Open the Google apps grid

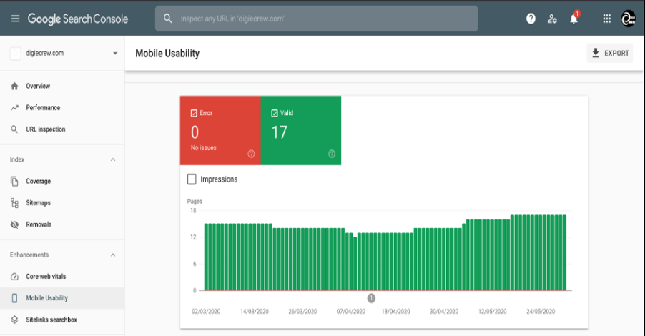pyautogui.click(x=607, y=19)
